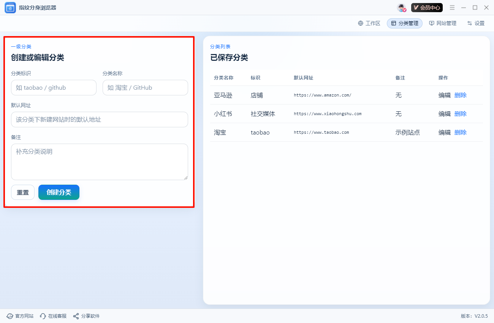Open 在线客服 support link
This screenshot has width=494, height=323.
(x=53, y=316)
